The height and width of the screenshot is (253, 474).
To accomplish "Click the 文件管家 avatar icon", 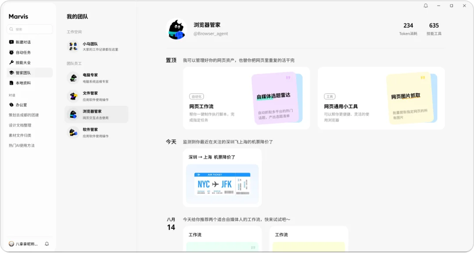I will pos(73,96).
